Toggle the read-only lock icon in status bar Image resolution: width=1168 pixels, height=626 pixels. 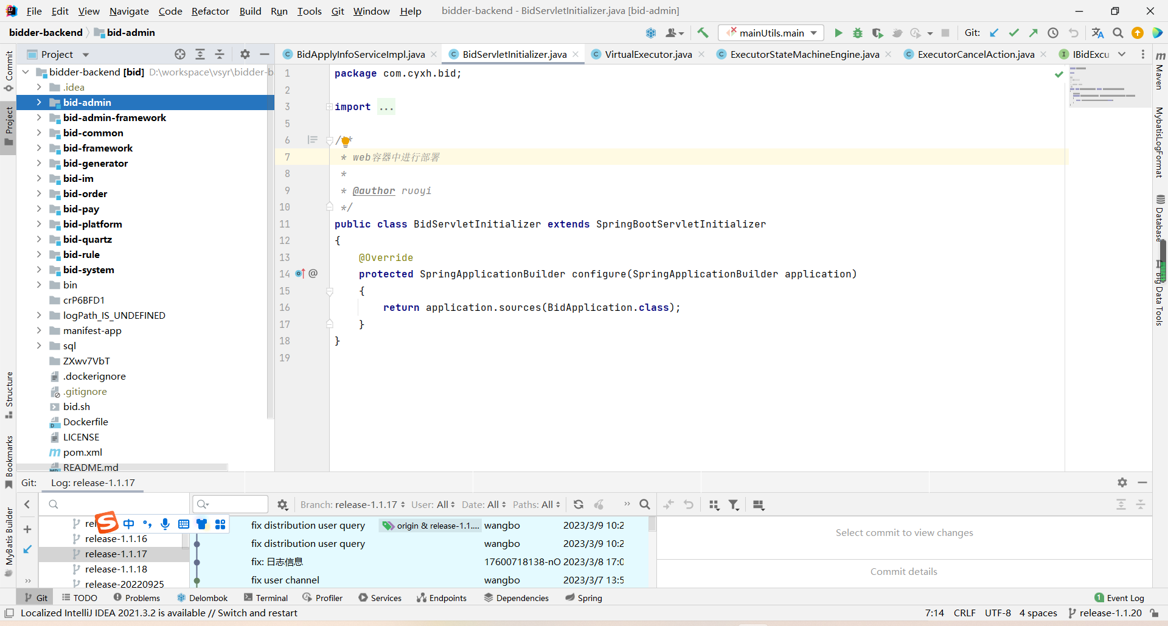coord(1154,613)
